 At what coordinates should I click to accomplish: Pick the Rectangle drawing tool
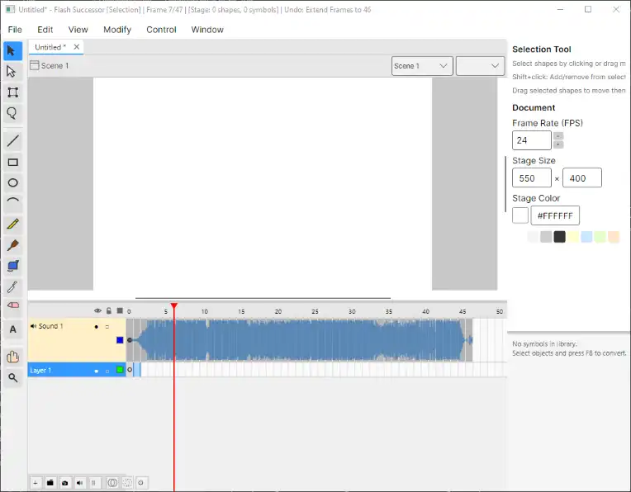click(x=12, y=163)
